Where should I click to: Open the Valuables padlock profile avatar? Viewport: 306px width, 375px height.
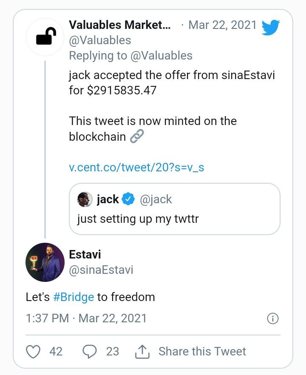45,37
